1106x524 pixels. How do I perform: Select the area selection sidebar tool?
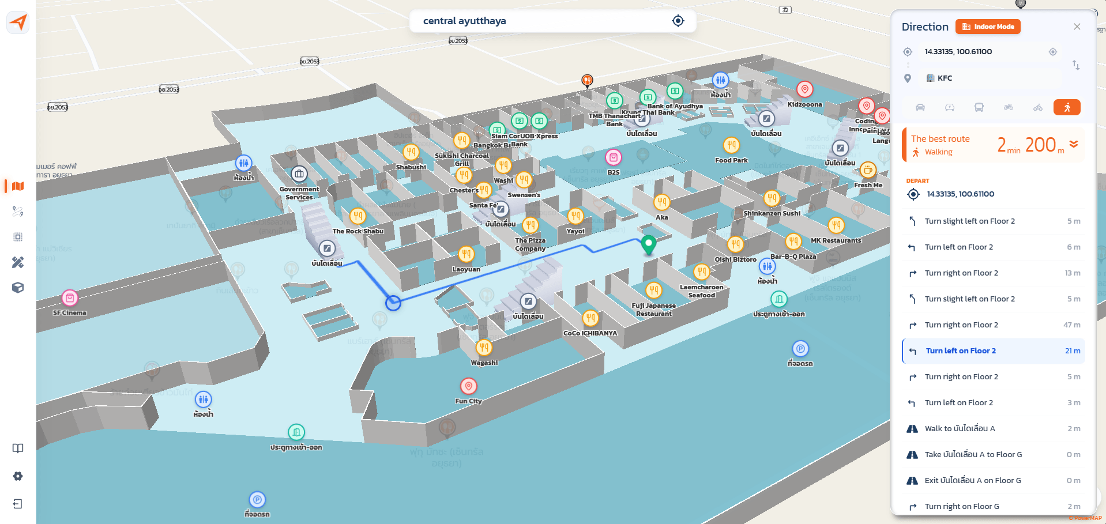[18, 237]
